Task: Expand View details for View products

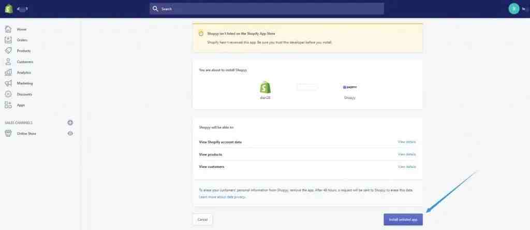Action: [406, 154]
